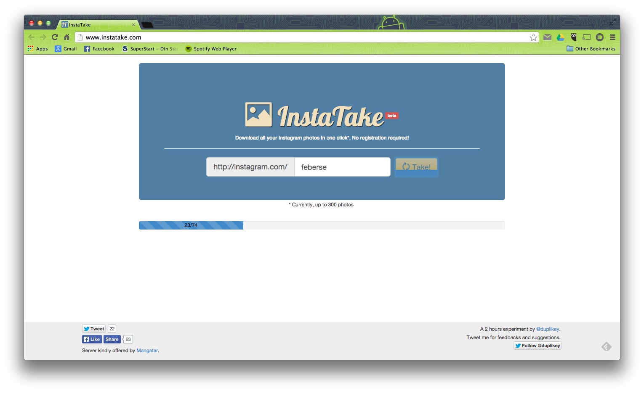The height and width of the screenshot is (393, 644).
Task: Open the Mangatar link
Action: pos(147,351)
